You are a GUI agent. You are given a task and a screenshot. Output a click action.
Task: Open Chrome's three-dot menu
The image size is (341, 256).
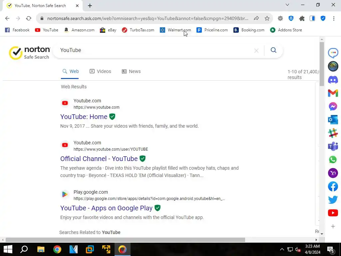pyautogui.click(x=334, y=19)
